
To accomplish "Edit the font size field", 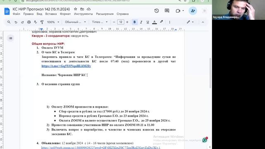I will [x=120, y=22].
